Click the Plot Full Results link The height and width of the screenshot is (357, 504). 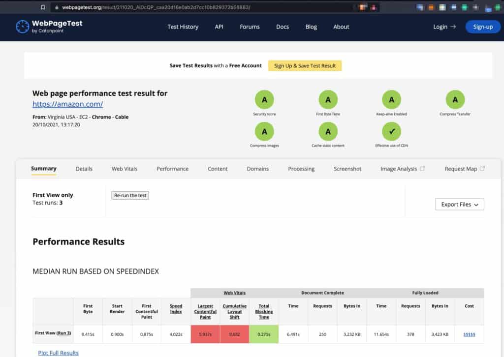[x=58, y=353]
